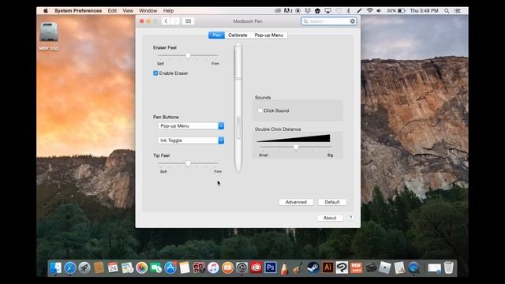Viewport: 505px width, 284px height.
Task: Switch to the Pop-up Menu tab
Action: click(268, 35)
